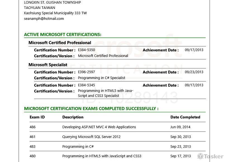The height and width of the screenshot is (162, 228).
Task: Select certification number E384-5350
Action: [86, 50]
